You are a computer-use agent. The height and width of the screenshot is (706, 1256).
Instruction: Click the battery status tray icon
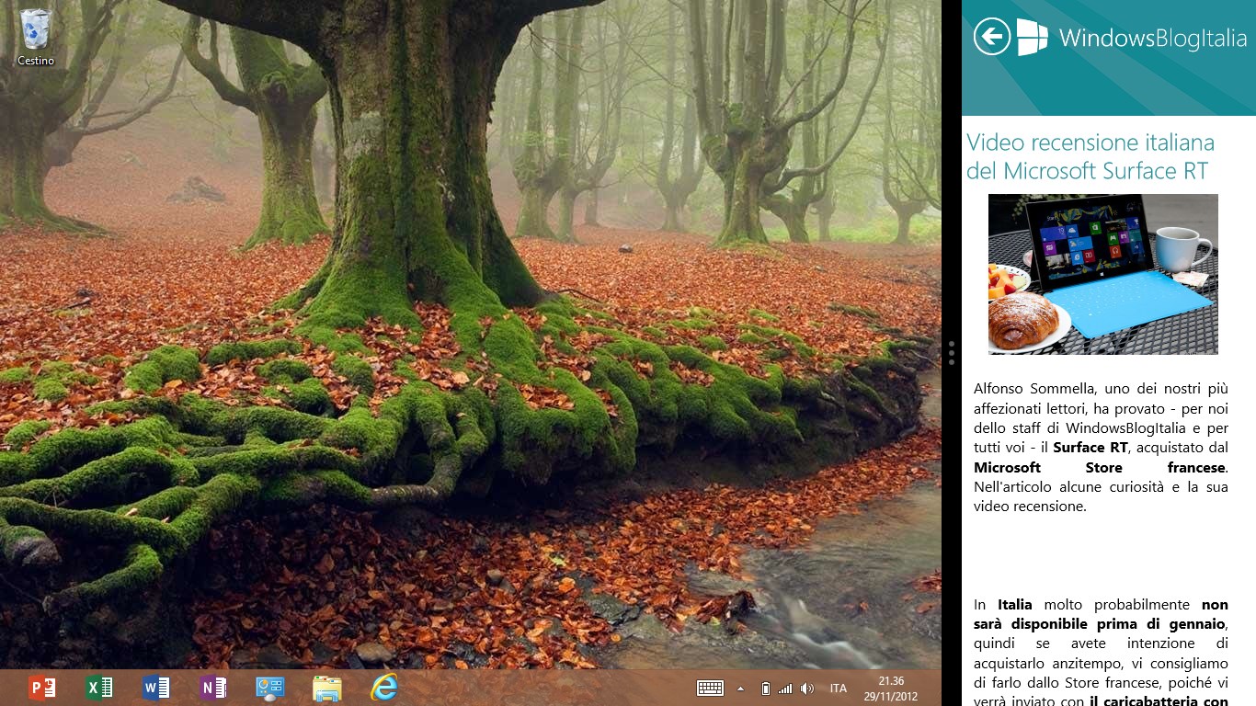click(765, 689)
